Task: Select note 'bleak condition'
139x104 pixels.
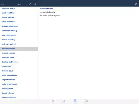Action: tap(19, 13)
